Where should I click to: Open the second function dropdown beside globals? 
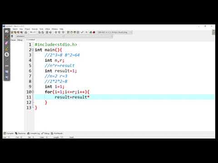click(89, 36)
